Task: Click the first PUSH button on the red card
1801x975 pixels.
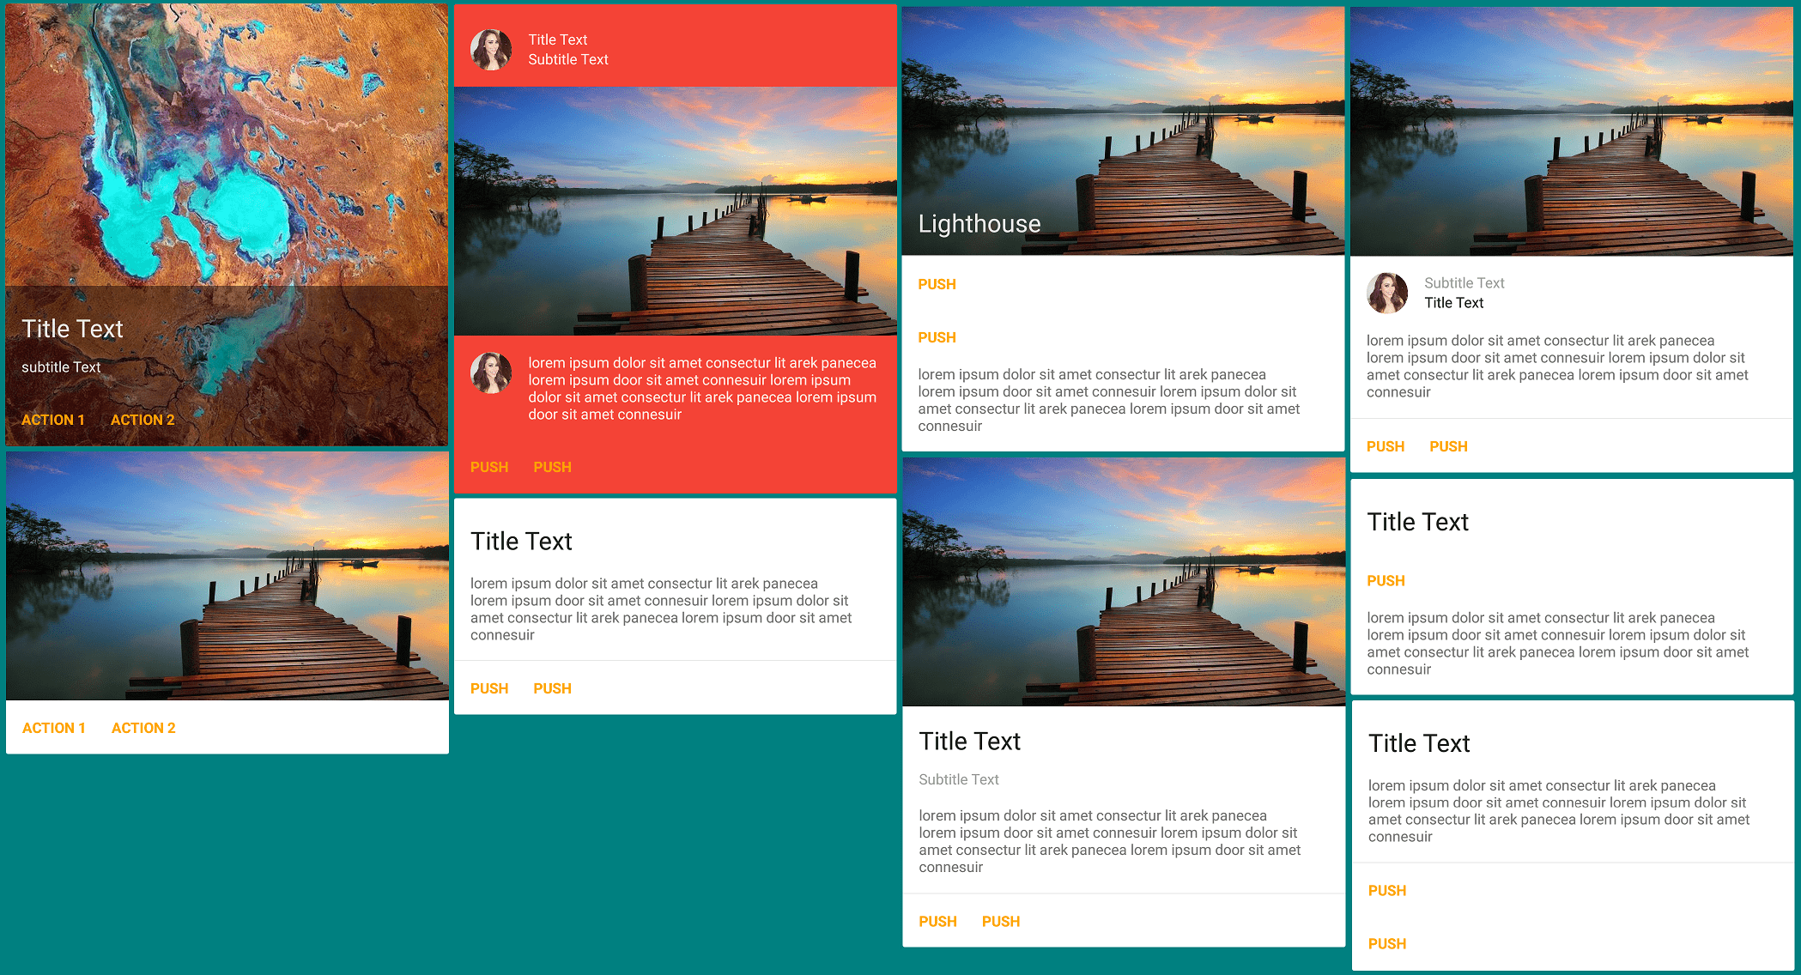Action: click(x=489, y=467)
